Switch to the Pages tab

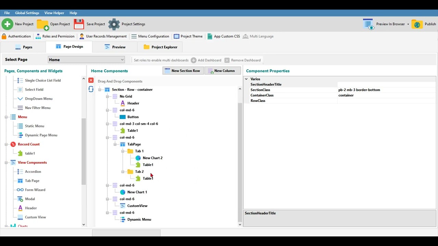click(x=24, y=47)
